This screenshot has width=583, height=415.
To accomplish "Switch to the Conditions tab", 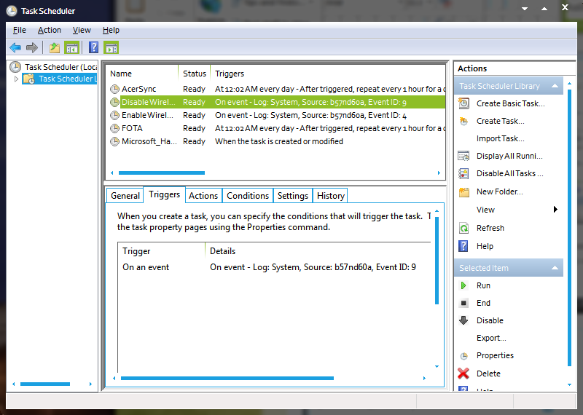I will [x=248, y=195].
